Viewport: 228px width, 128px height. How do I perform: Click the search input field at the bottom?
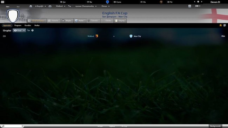(13, 126)
